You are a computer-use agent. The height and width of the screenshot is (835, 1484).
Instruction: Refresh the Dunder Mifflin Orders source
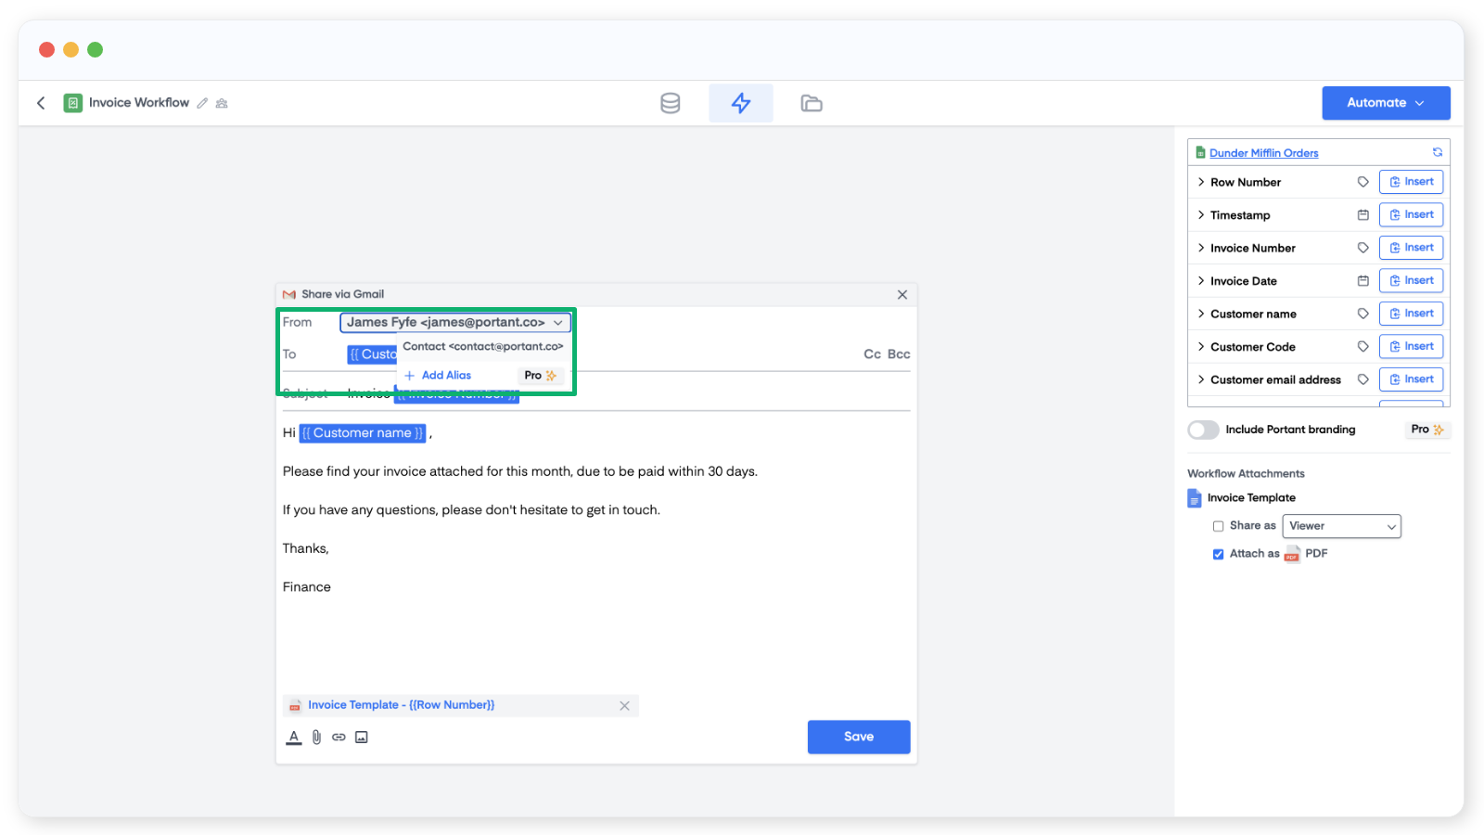[x=1438, y=152]
